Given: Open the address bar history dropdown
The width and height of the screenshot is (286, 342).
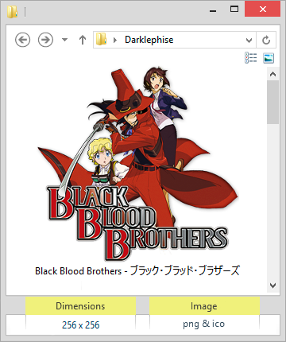Looking at the screenshot, I should point(249,41).
